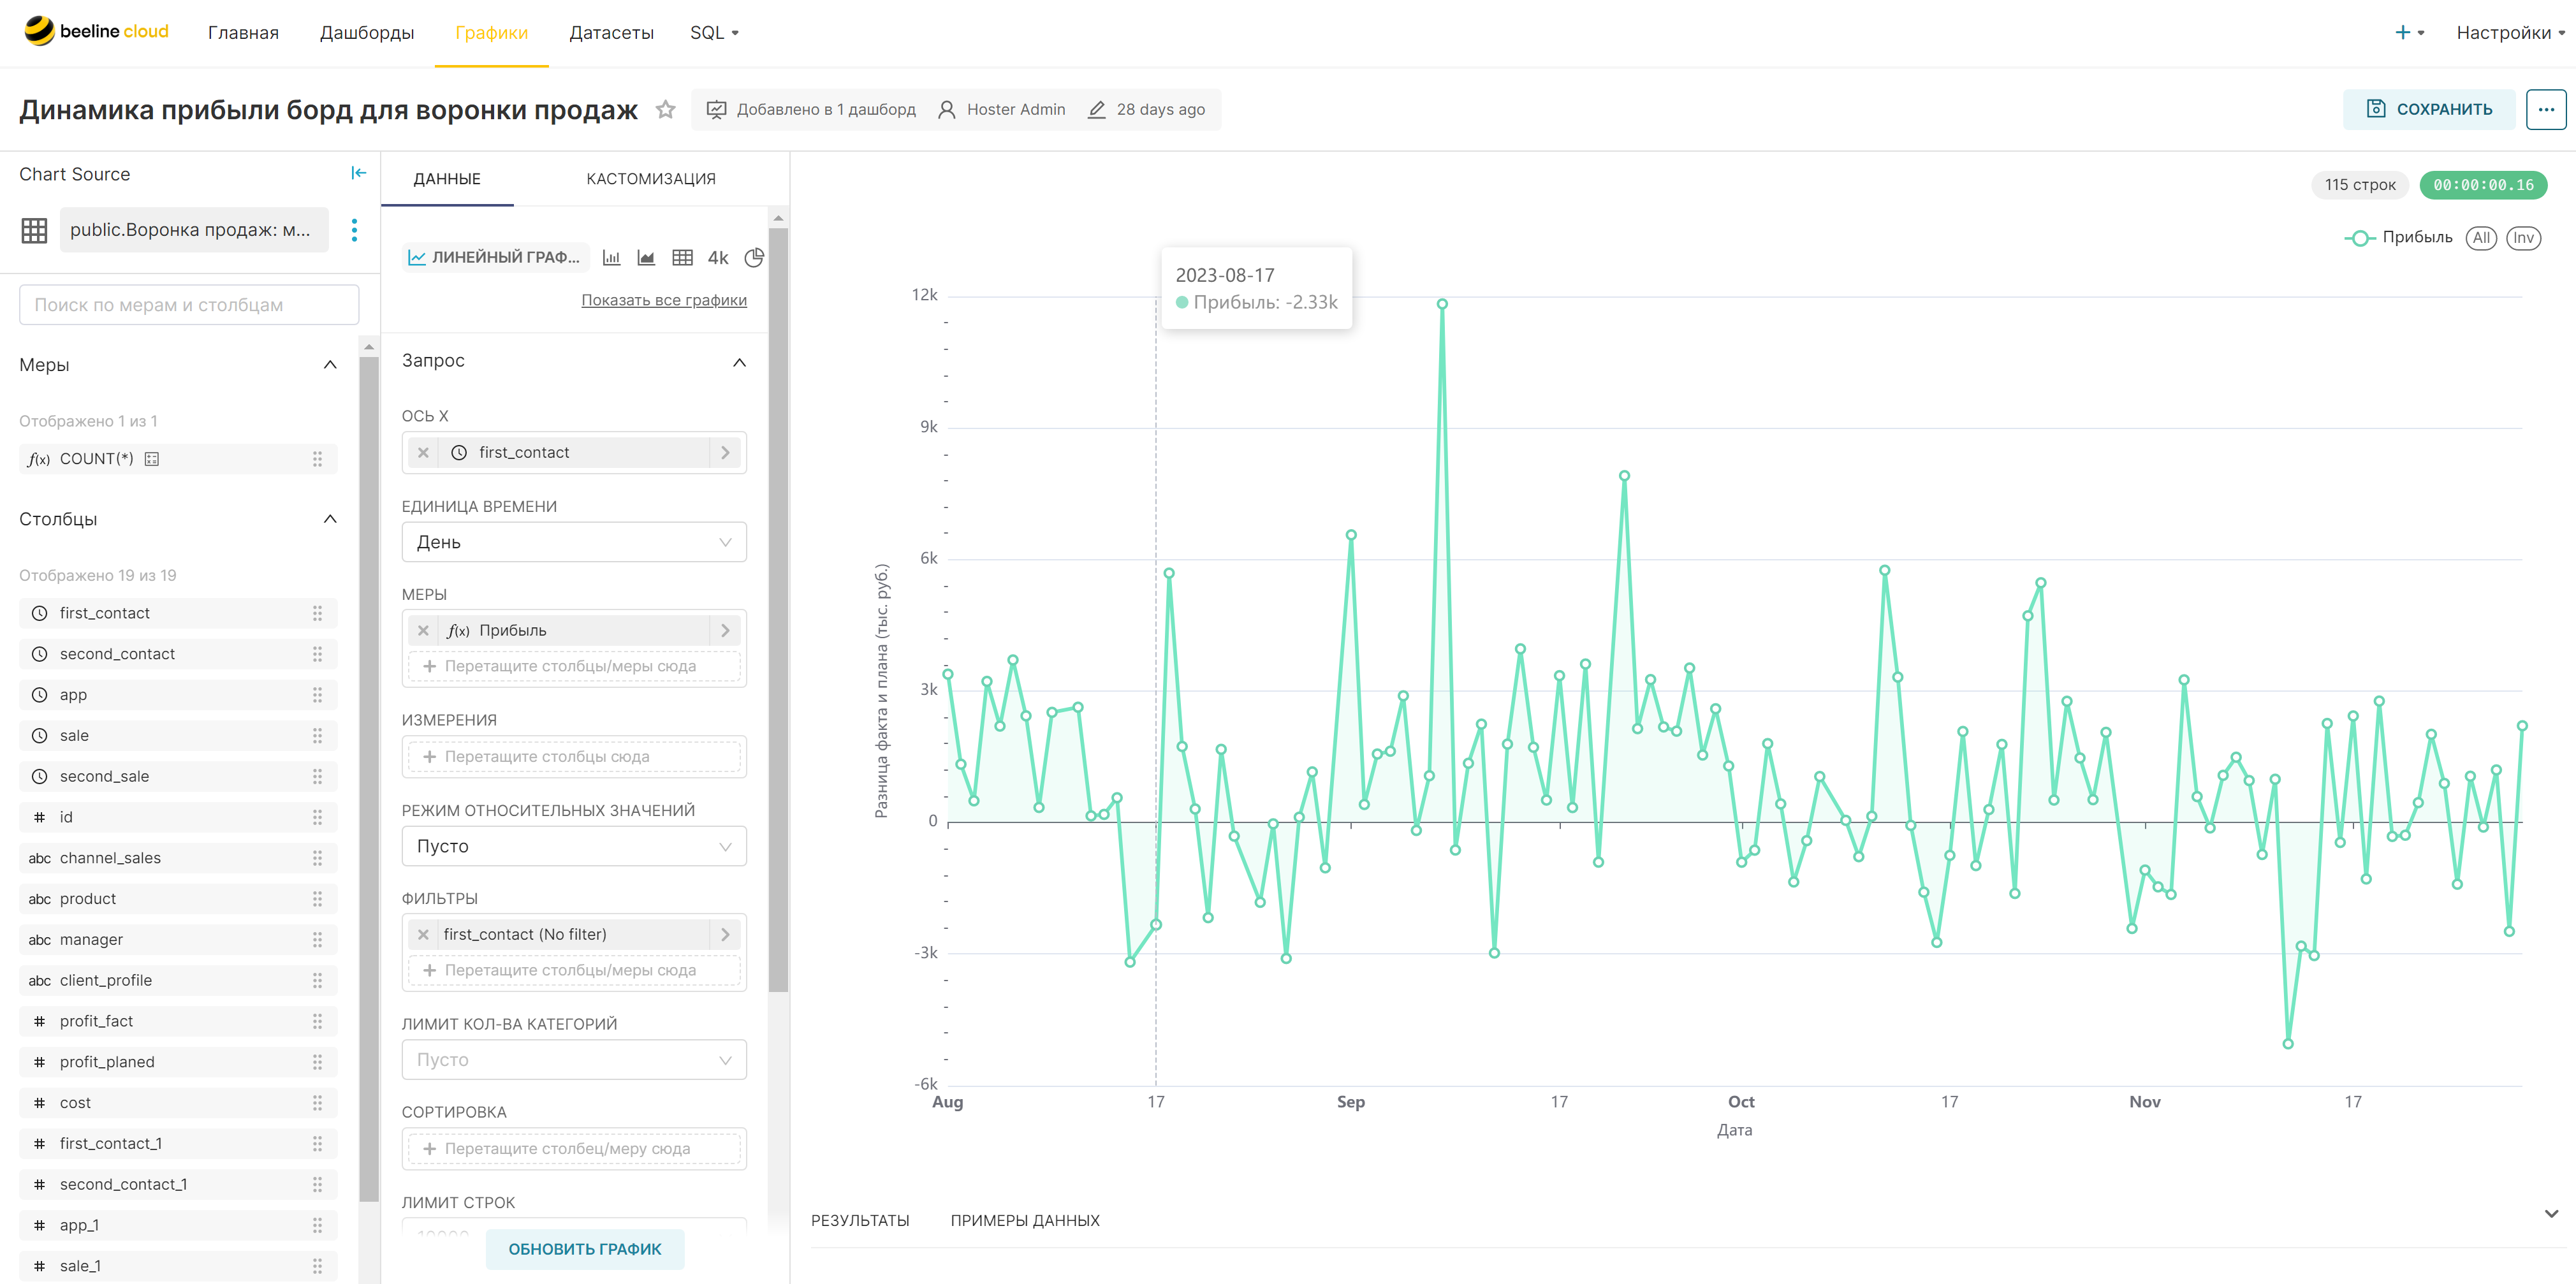Click the drag handle of COUNT(*) measure
Viewport: 2576px width, 1284px height.
(x=317, y=459)
